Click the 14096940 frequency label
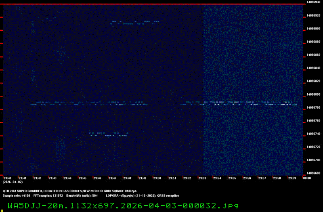Viewport: 323px width, 212px height. click(313, 2)
